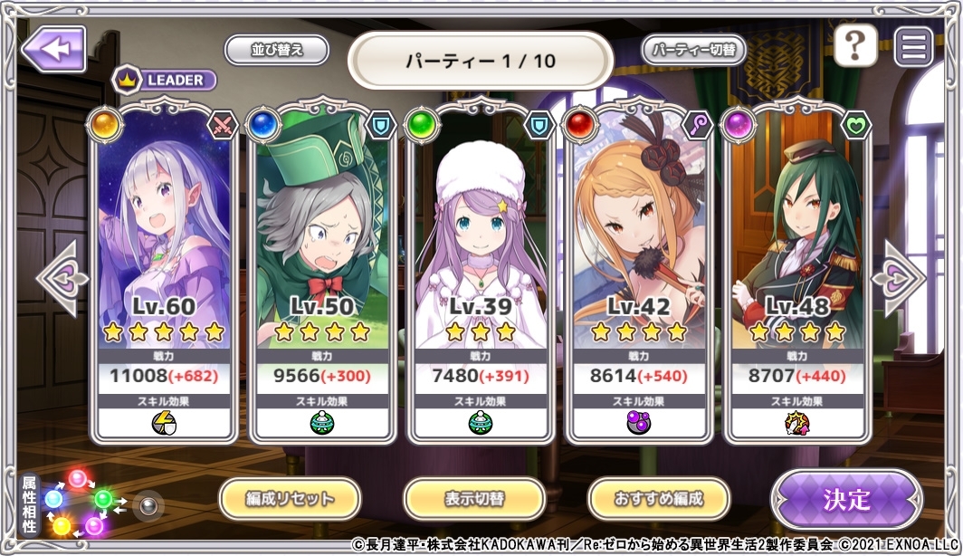The height and width of the screenshot is (556, 963).
Task: Confirm with the 決定 button
Action: point(847,500)
